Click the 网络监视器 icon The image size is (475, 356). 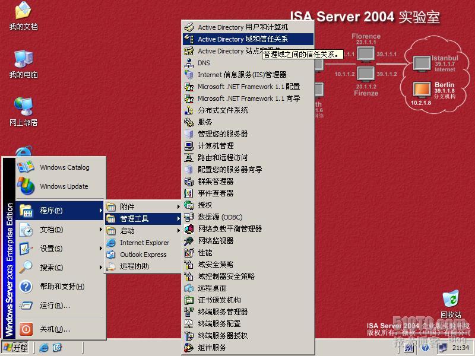(x=189, y=241)
